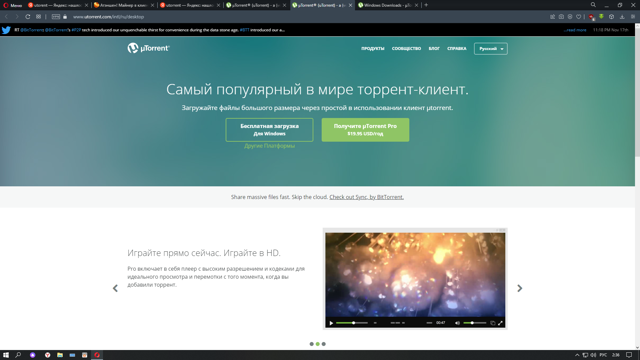Reload the current page
The width and height of the screenshot is (640, 360).
tap(28, 17)
